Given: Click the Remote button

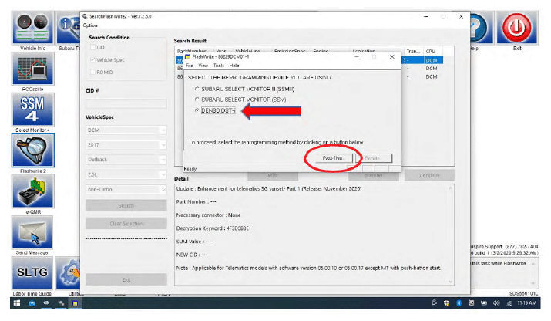Looking at the screenshot, I should point(373,158).
